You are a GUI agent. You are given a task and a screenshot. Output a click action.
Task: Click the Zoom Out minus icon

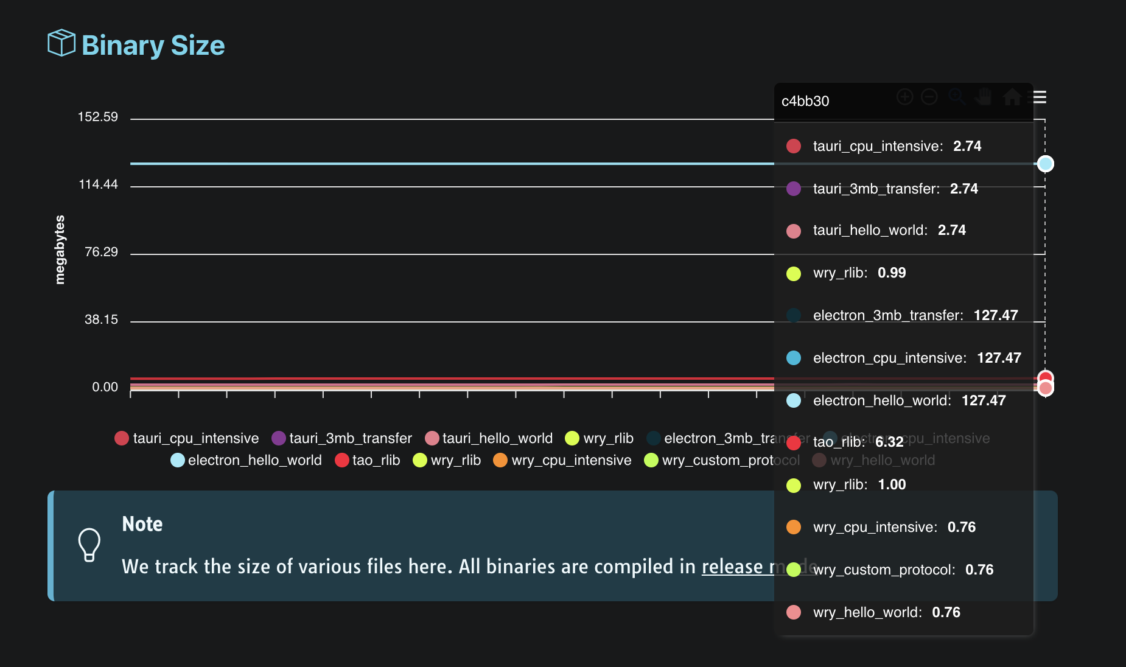929,97
